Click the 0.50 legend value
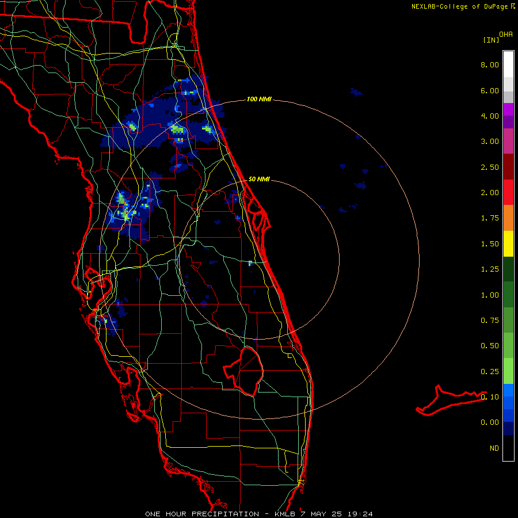The height and width of the screenshot is (518, 518). click(490, 346)
